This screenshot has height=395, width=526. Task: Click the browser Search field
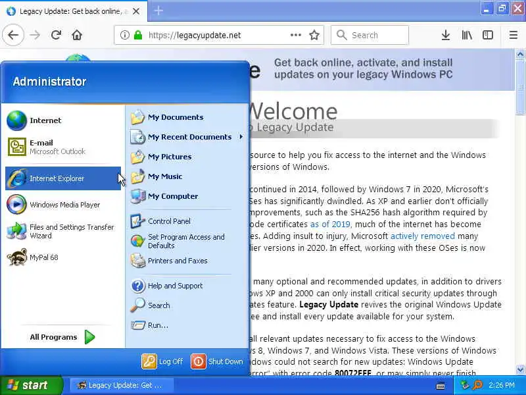370,35
